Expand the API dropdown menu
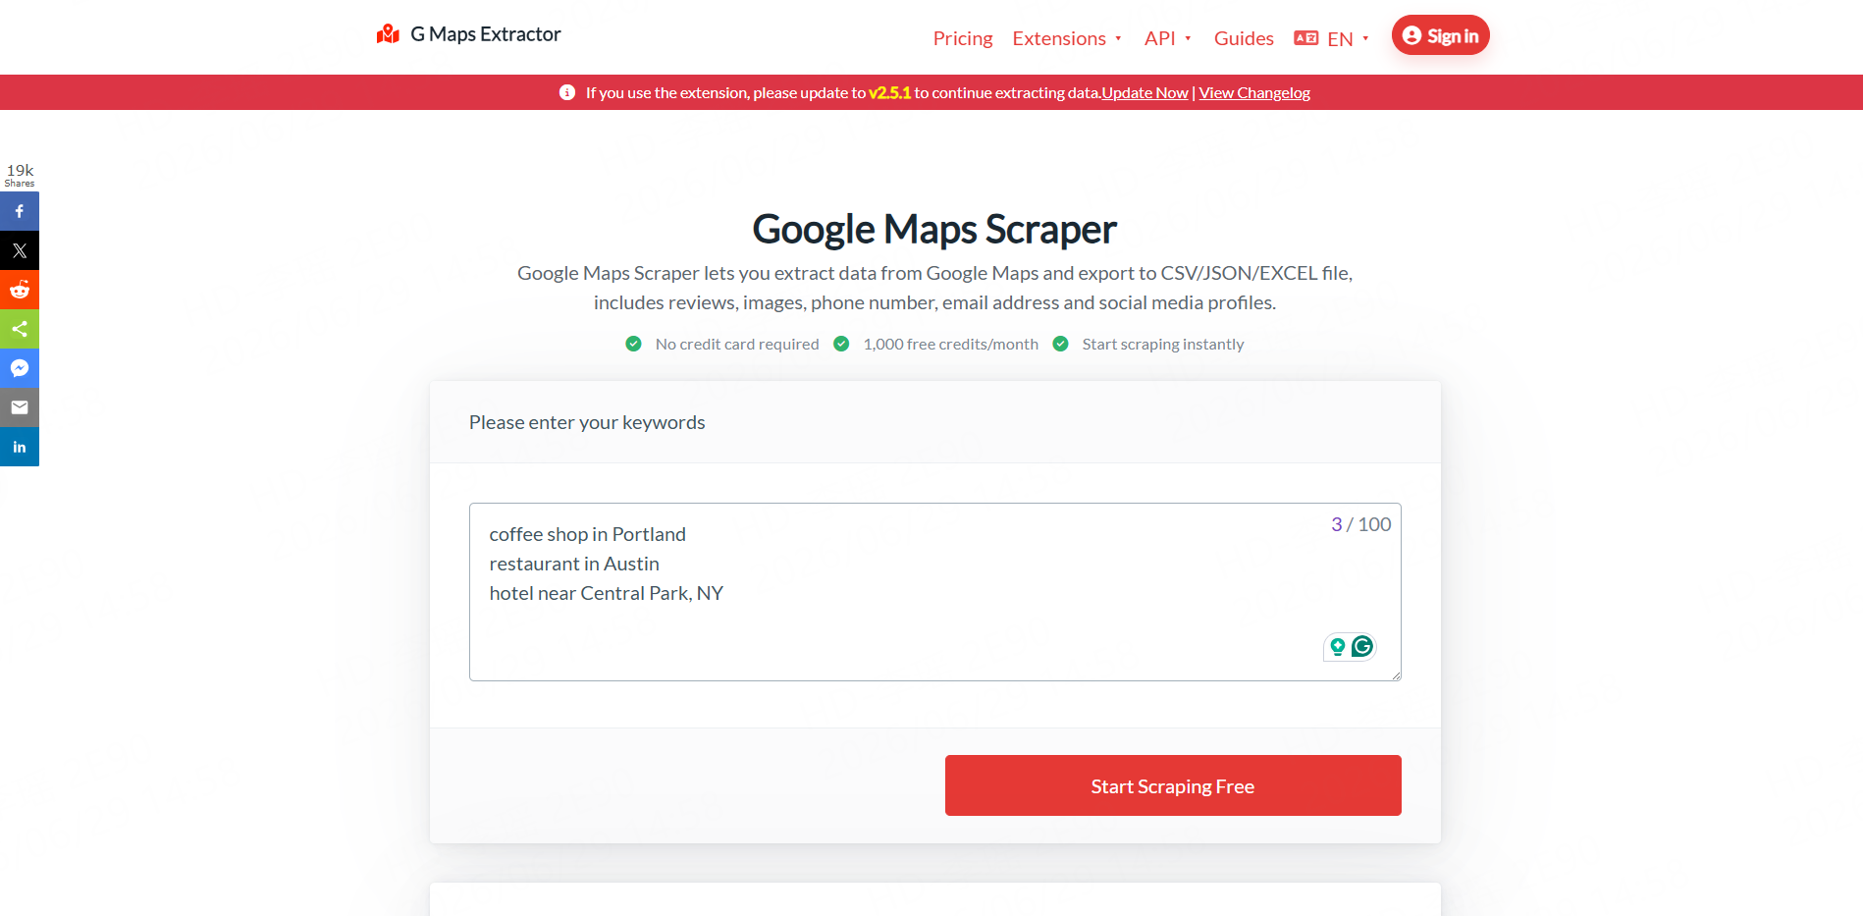This screenshot has height=916, width=1863. (1168, 38)
